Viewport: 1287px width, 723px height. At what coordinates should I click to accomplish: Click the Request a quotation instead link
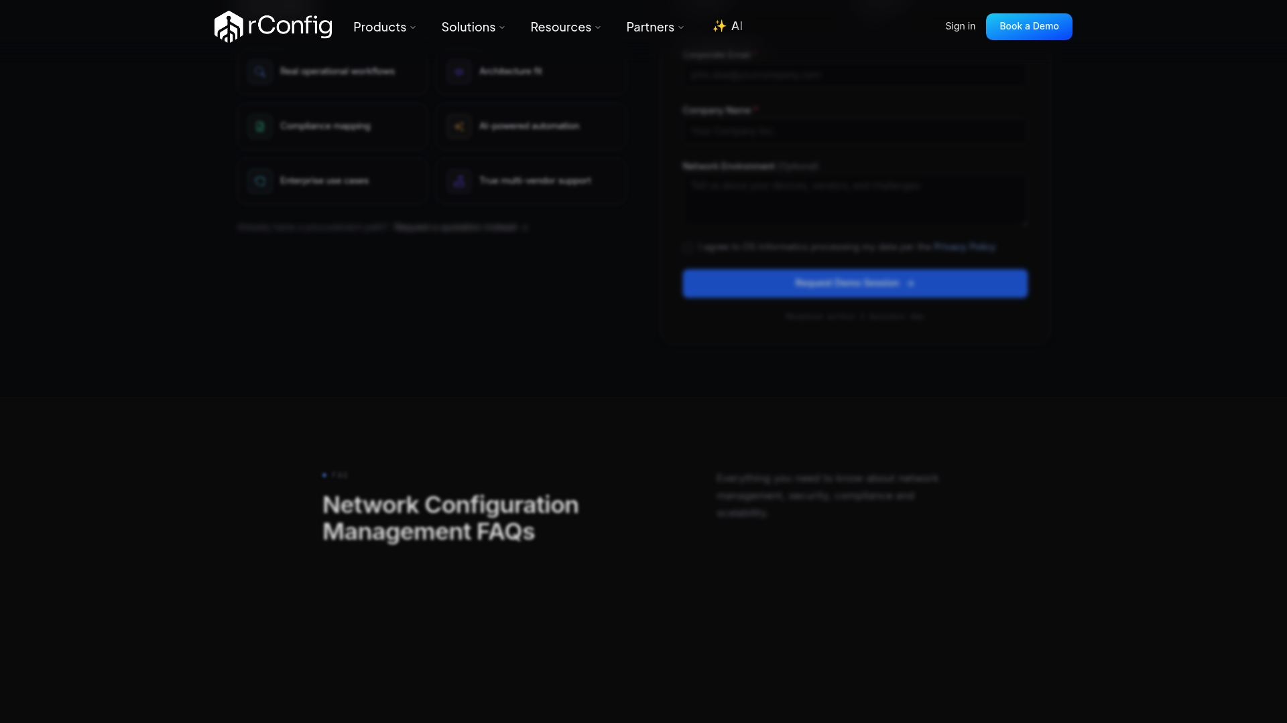click(461, 228)
